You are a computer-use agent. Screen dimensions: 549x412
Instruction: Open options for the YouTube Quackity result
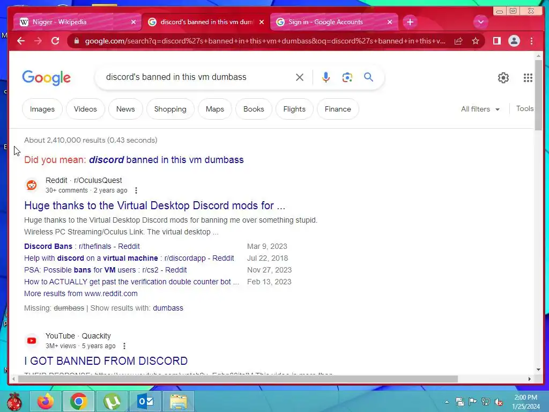point(124,346)
